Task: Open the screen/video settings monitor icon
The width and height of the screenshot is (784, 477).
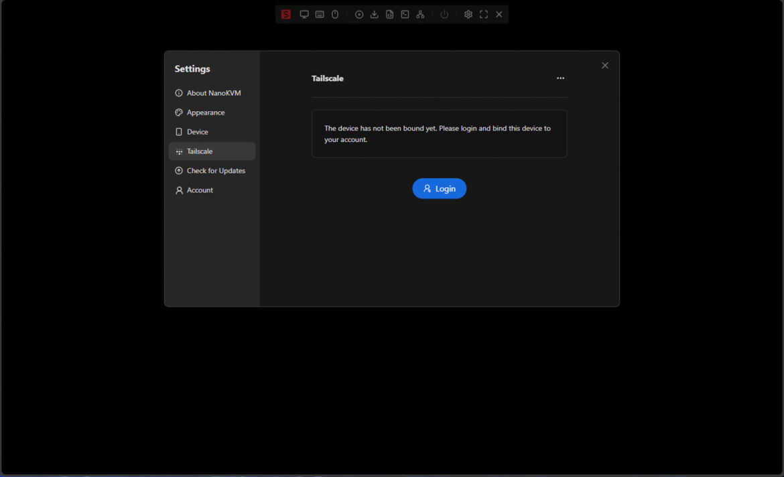Action: pyautogui.click(x=304, y=15)
